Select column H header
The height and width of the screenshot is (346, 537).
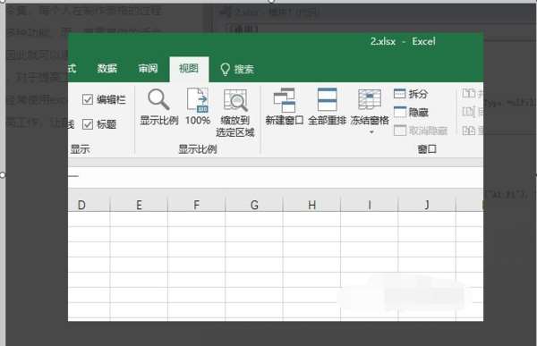(x=311, y=205)
